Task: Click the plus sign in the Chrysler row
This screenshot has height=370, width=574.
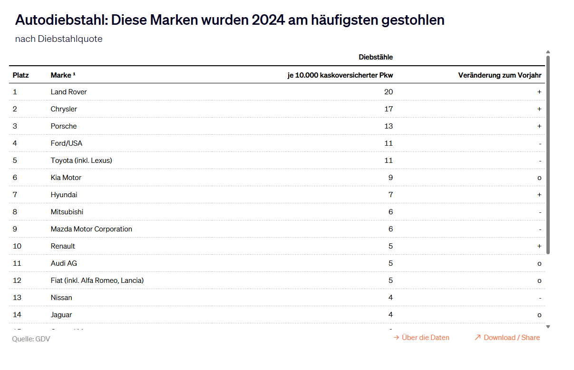Action: [539, 109]
